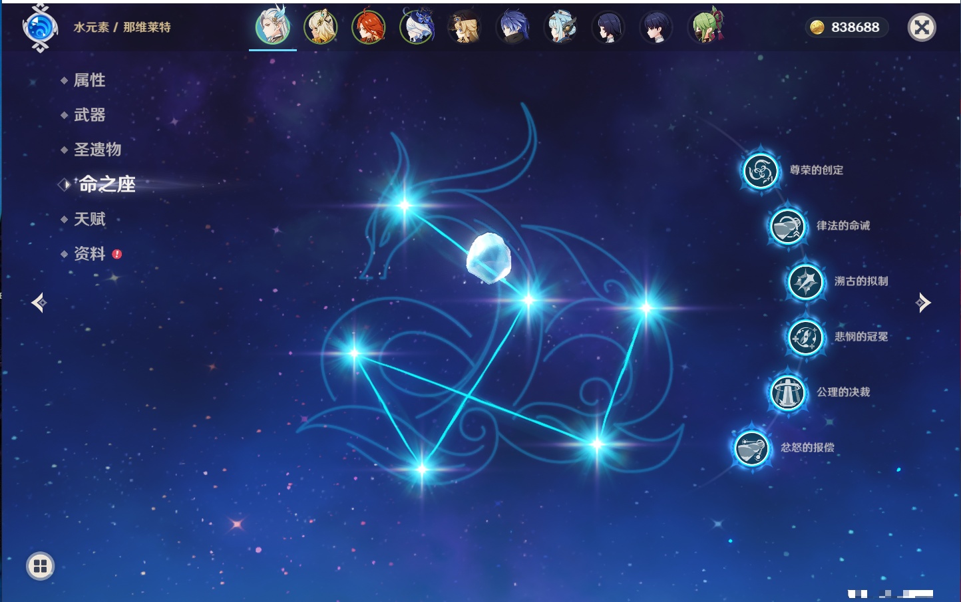Select the green-haired masked character avatar

705,27
